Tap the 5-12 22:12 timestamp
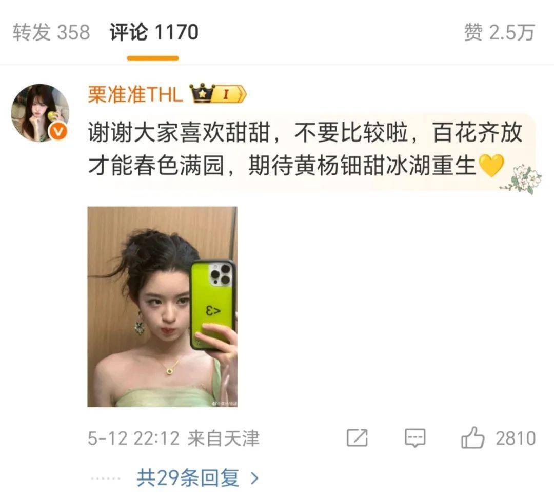The width and height of the screenshot is (554, 499). pos(133,438)
